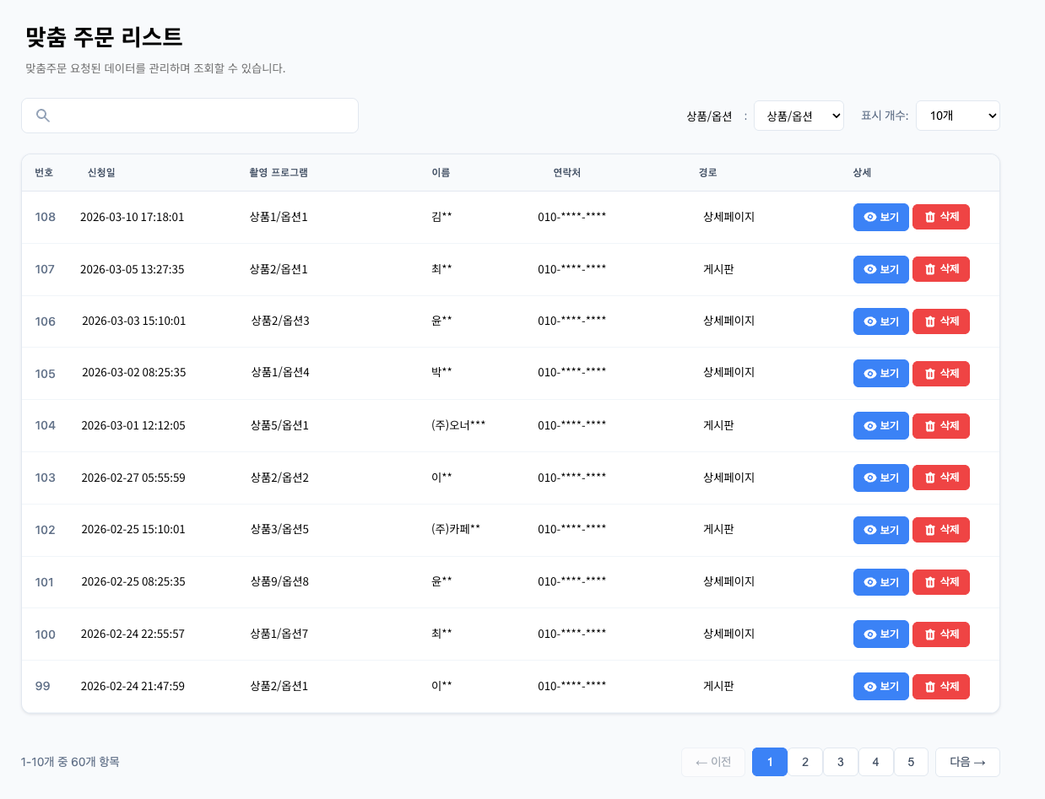Click the 다음 next page button

tap(967, 762)
